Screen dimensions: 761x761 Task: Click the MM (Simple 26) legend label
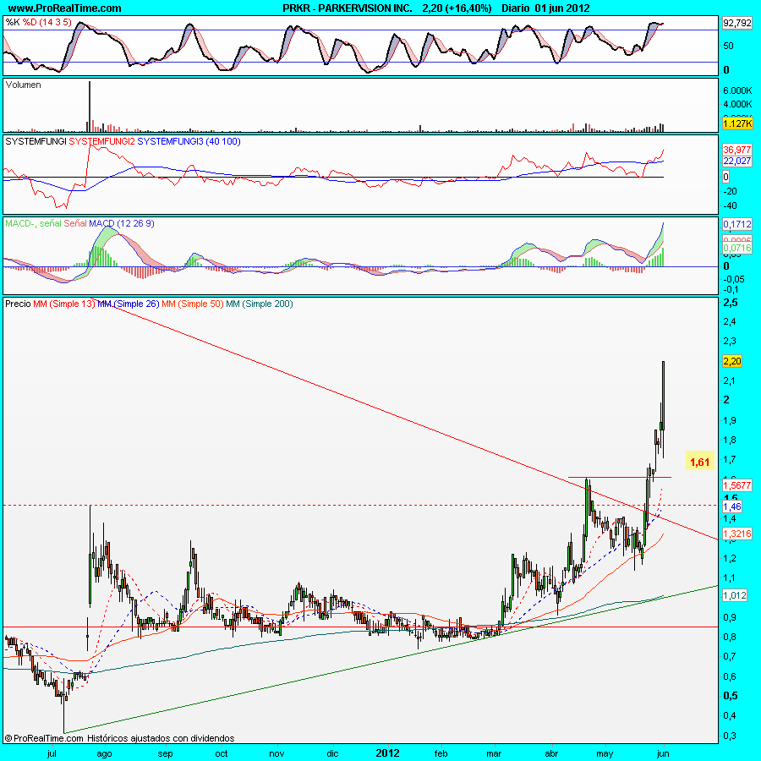pyautogui.click(x=129, y=304)
